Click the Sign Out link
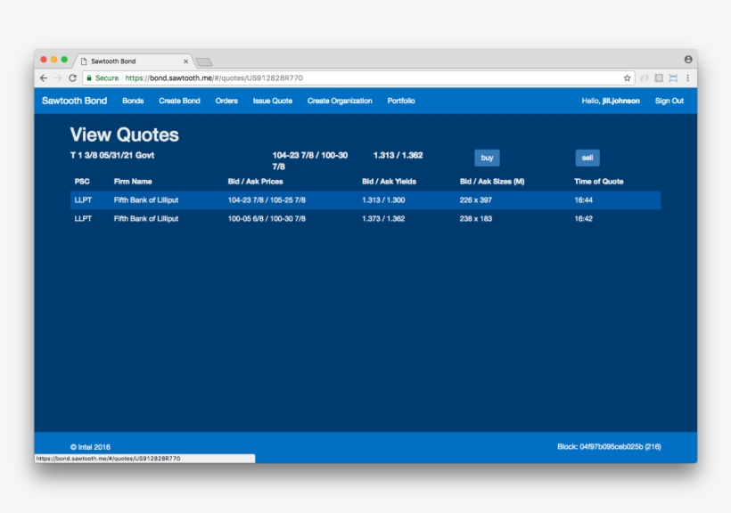The image size is (731, 513). pos(669,101)
